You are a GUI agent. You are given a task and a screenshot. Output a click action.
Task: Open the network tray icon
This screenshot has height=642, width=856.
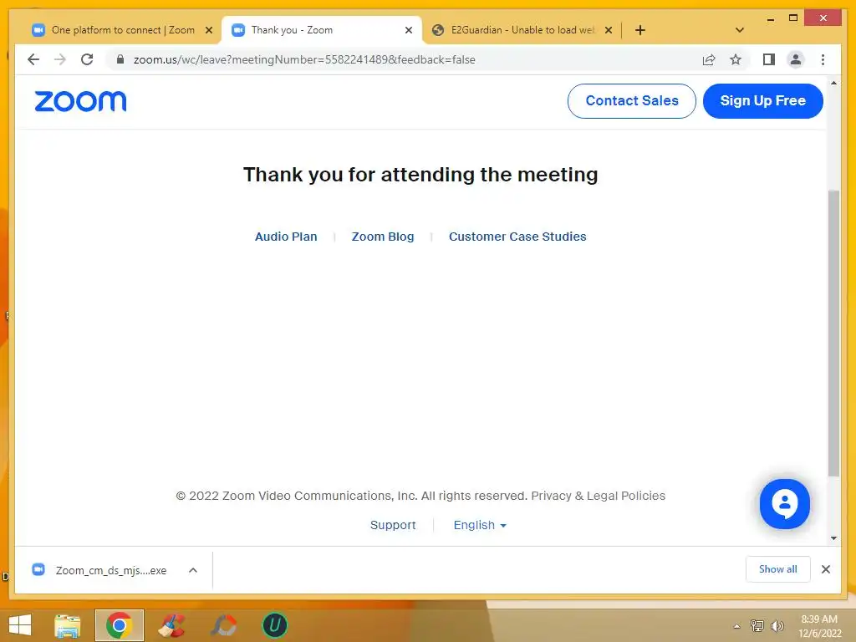pos(757,626)
